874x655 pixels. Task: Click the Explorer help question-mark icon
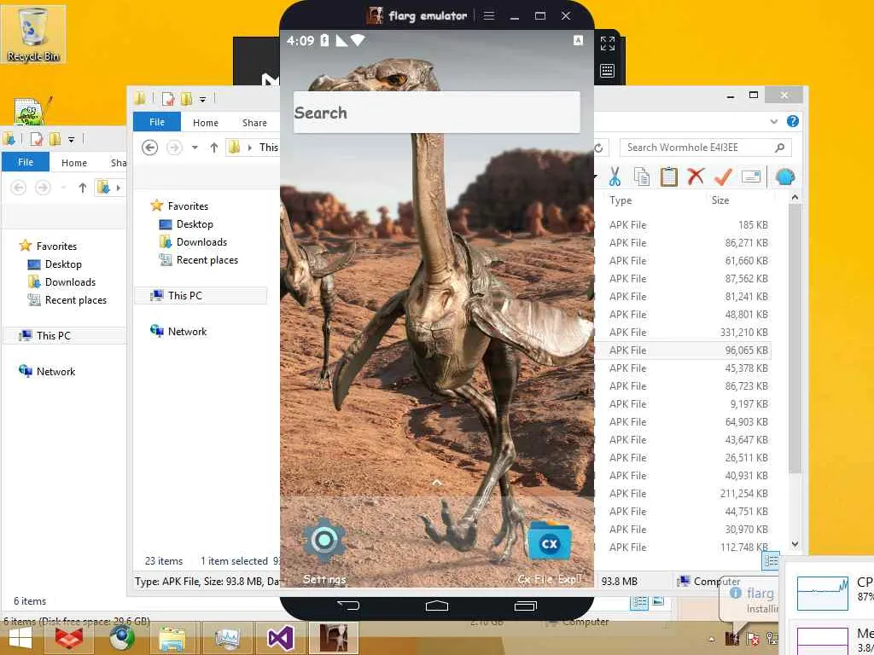(x=793, y=121)
